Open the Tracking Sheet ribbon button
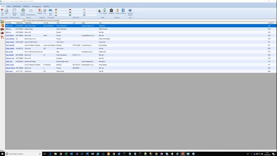Viewport: 277px width, 156px height. [14, 12]
